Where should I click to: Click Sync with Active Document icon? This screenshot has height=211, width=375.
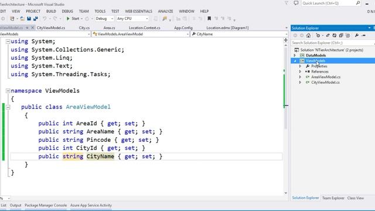click(x=328, y=35)
